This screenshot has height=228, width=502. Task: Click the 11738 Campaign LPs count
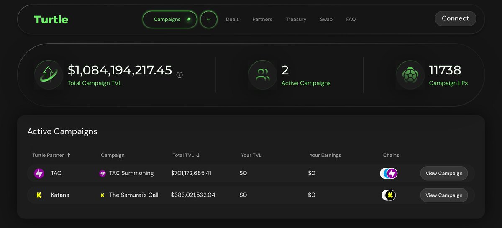point(445,70)
